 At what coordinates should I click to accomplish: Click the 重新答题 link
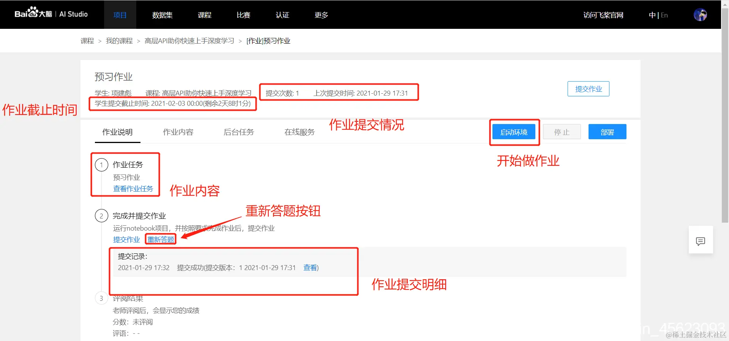pyautogui.click(x=161, y=240)
